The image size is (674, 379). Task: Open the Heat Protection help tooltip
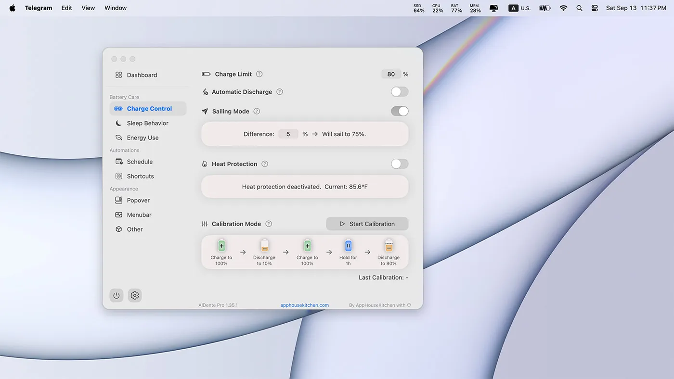tap(265, 164)
